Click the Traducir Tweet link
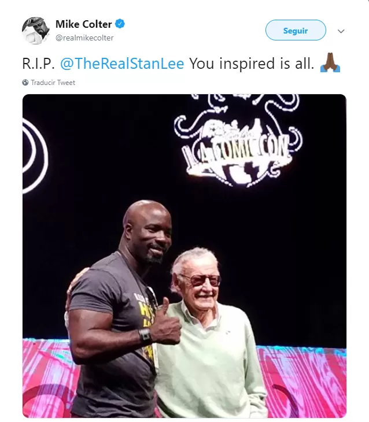 53,83
